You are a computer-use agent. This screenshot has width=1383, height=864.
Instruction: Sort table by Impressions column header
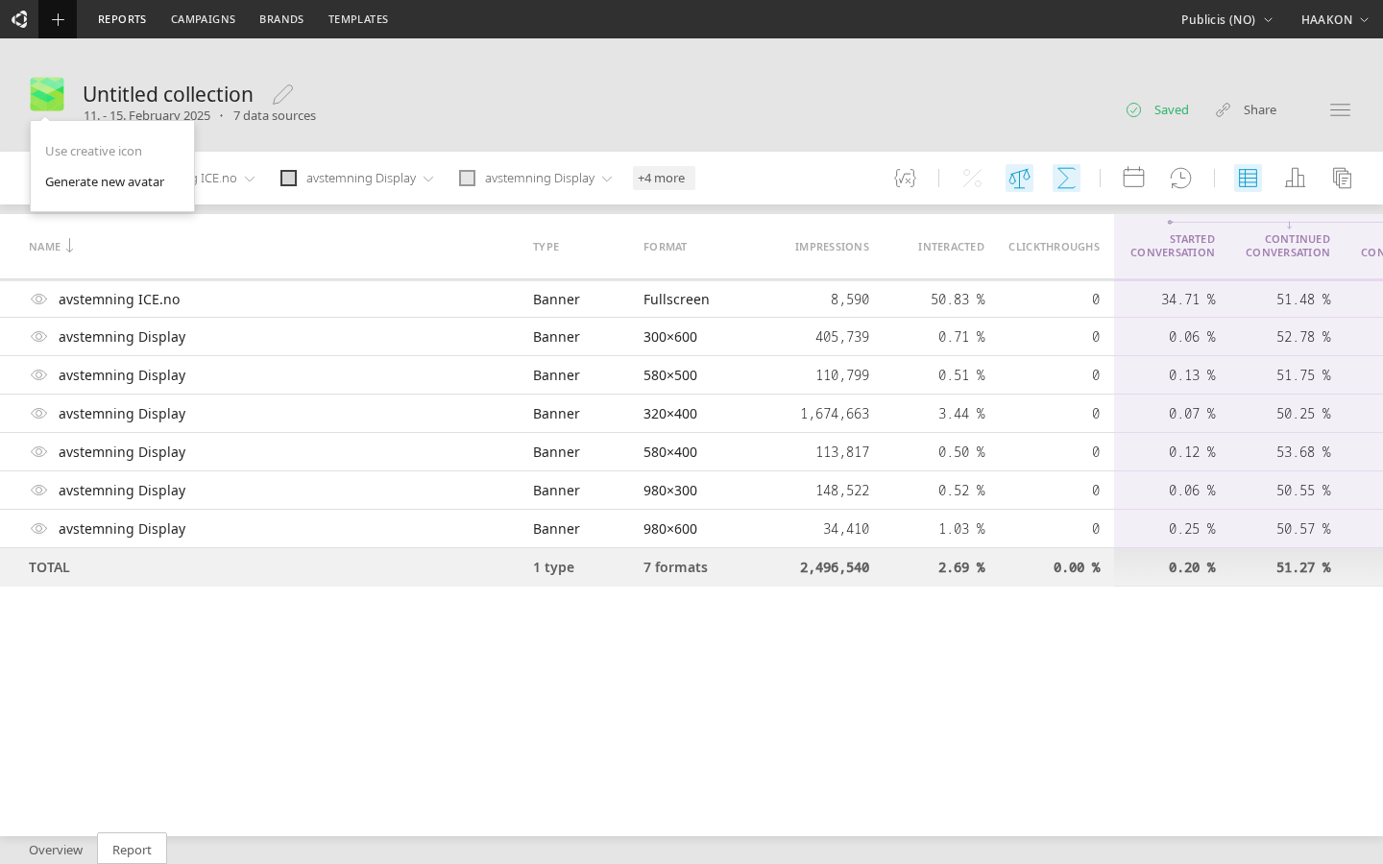(x=832, y=247)
